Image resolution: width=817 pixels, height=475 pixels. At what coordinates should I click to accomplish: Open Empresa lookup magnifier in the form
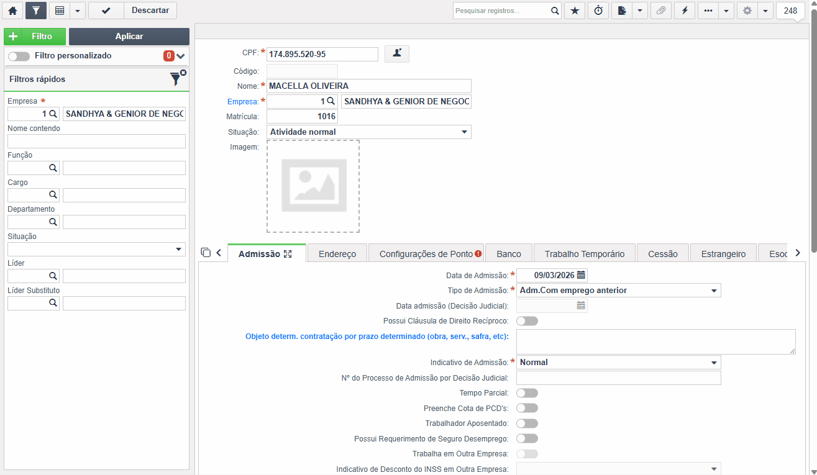coord(331,101)
